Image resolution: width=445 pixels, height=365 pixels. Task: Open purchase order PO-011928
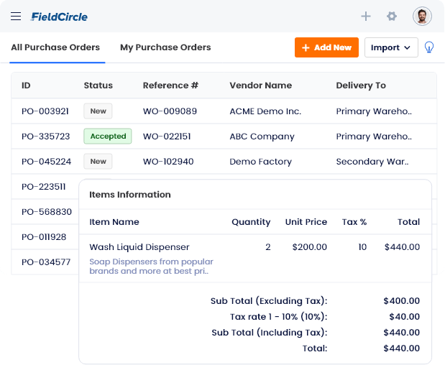[44, 237]
